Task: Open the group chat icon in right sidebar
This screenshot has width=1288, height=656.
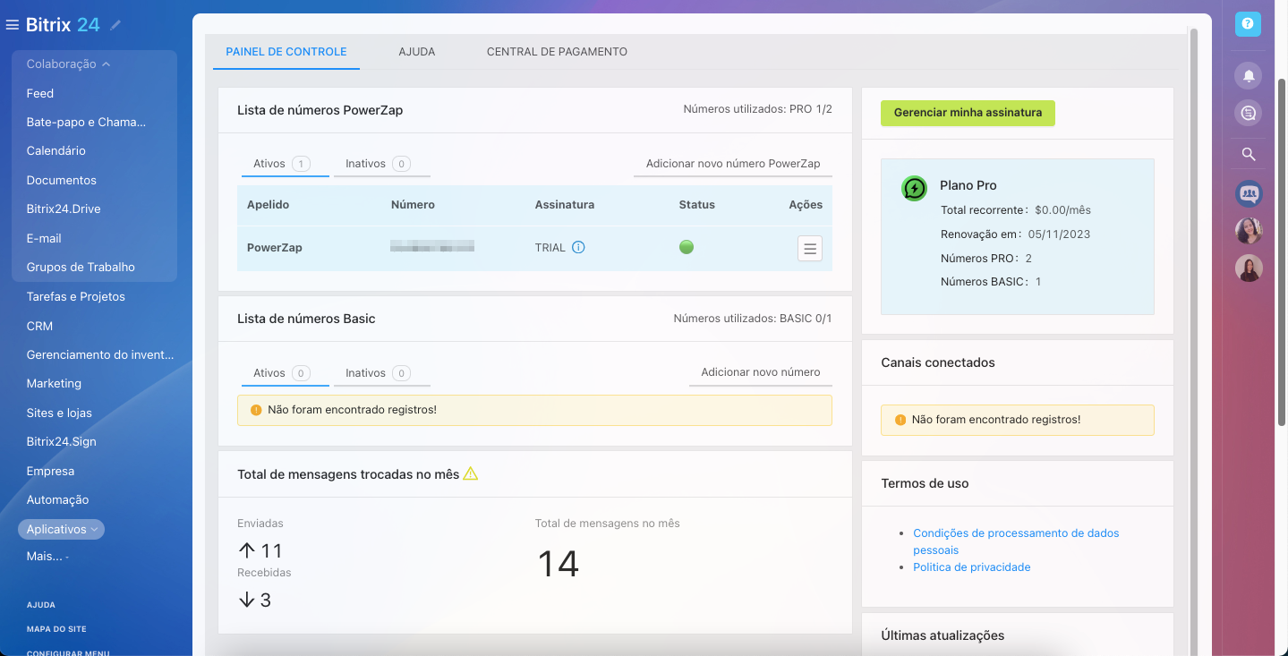Action: pyautogui.click(x=1248, y=192)
